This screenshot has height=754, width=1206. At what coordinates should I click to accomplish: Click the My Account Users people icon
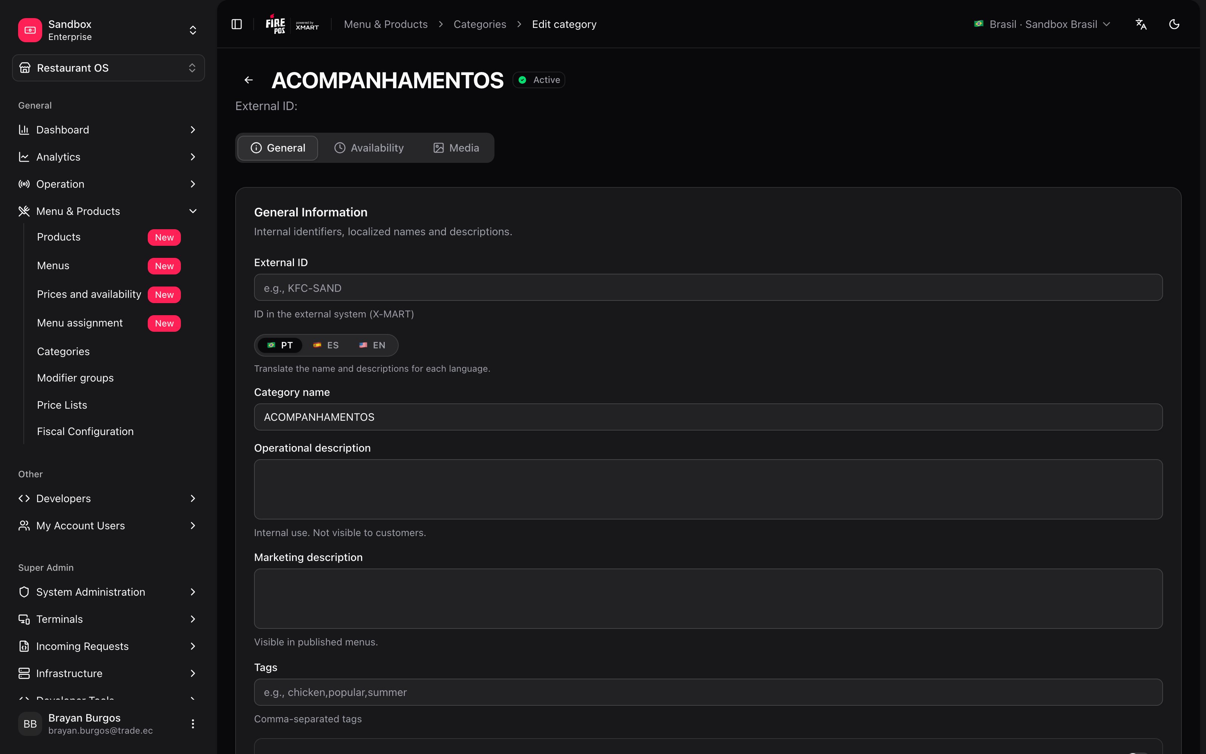[24, 526]
